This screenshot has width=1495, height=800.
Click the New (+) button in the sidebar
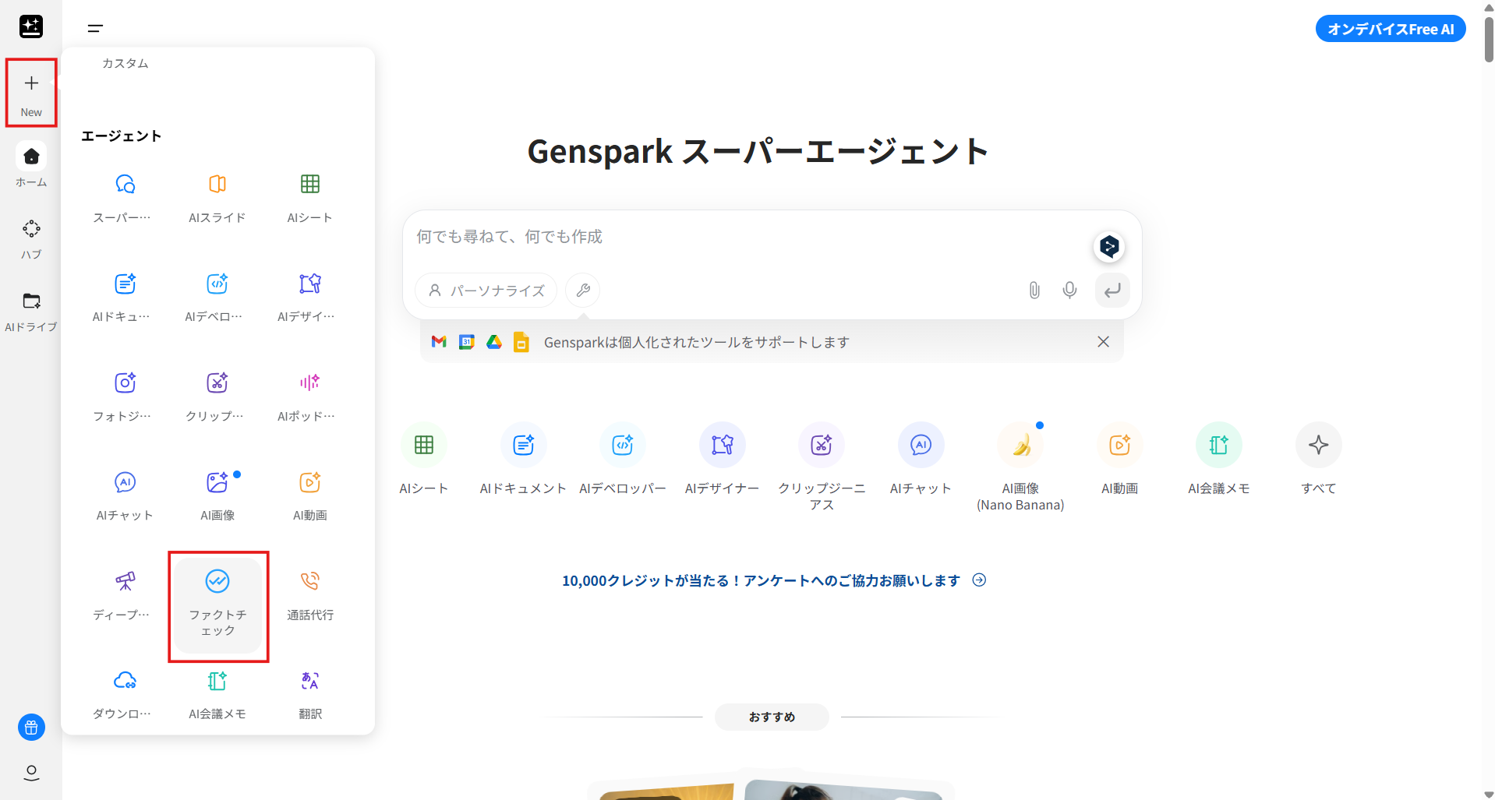click(30, 92)
